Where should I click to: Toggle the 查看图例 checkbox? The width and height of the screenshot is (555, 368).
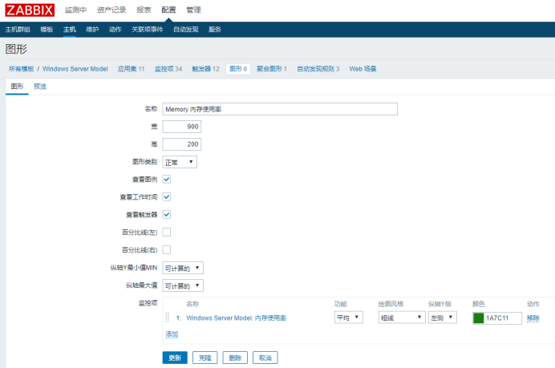pyautogui.click(x=166, y=180)
